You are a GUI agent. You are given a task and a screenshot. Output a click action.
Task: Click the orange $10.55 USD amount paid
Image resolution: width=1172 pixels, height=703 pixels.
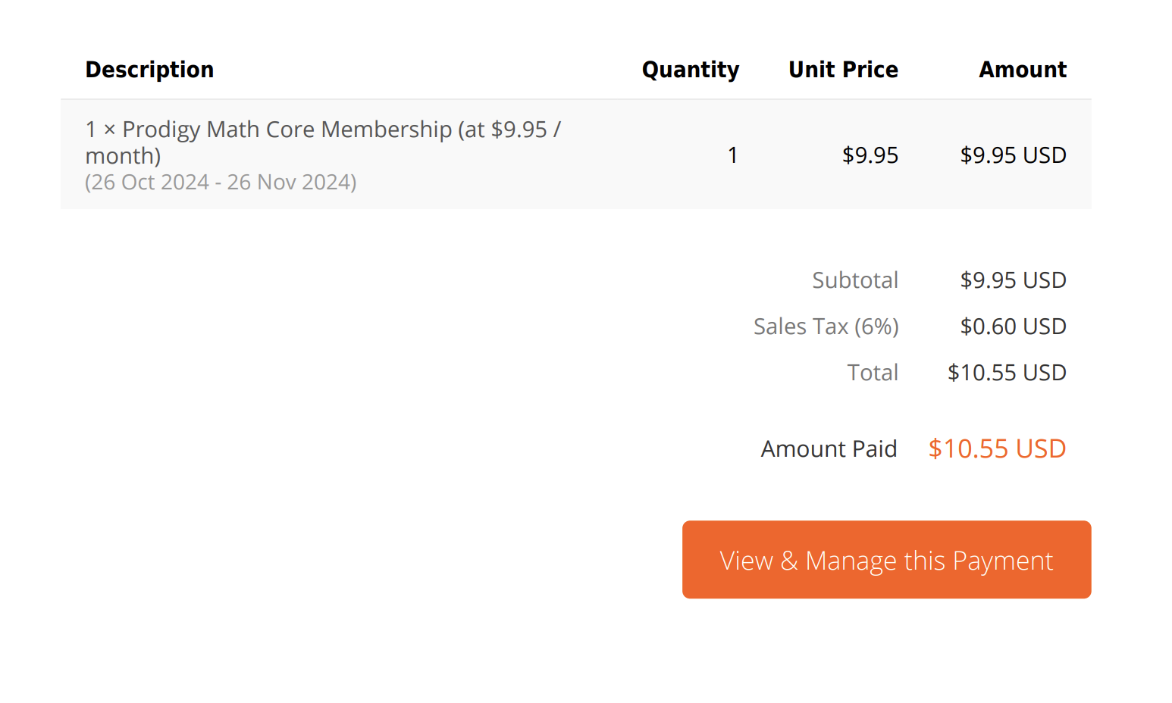[x=997, y=448]
